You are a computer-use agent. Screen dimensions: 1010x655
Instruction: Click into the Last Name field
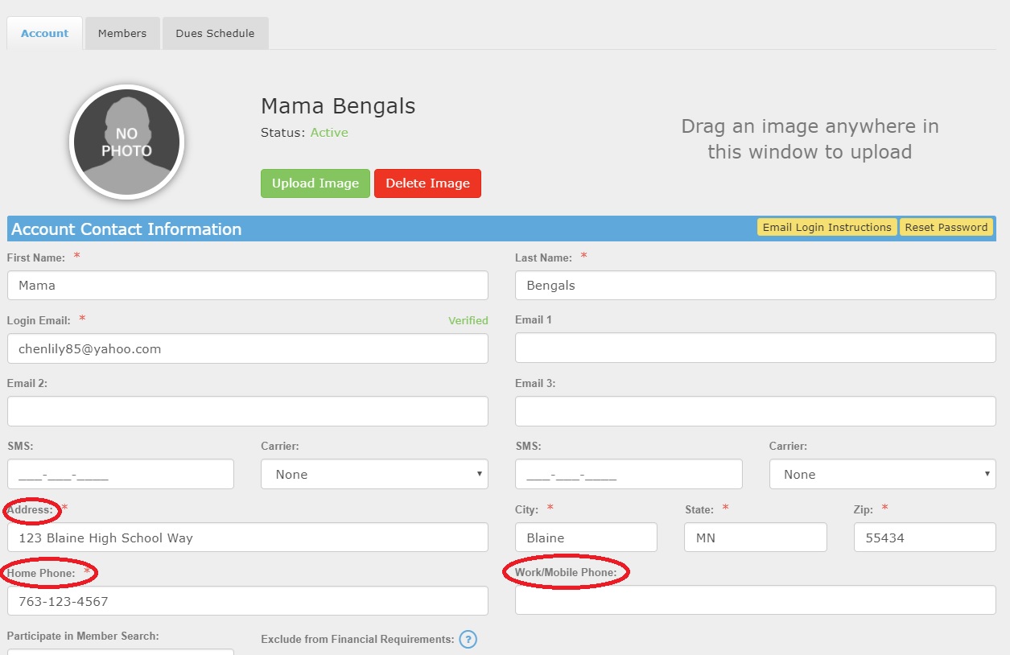click(x=755, y=286)
